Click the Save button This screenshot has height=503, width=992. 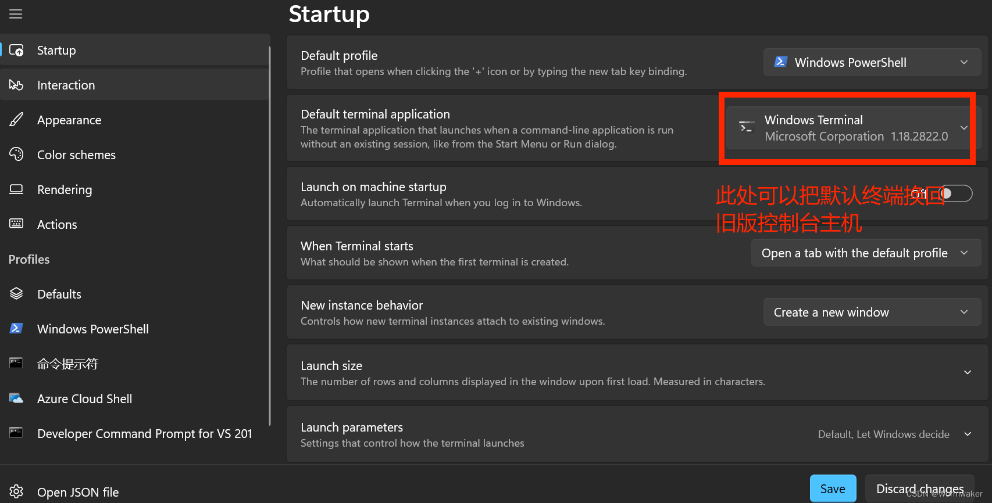coord(833,488)
